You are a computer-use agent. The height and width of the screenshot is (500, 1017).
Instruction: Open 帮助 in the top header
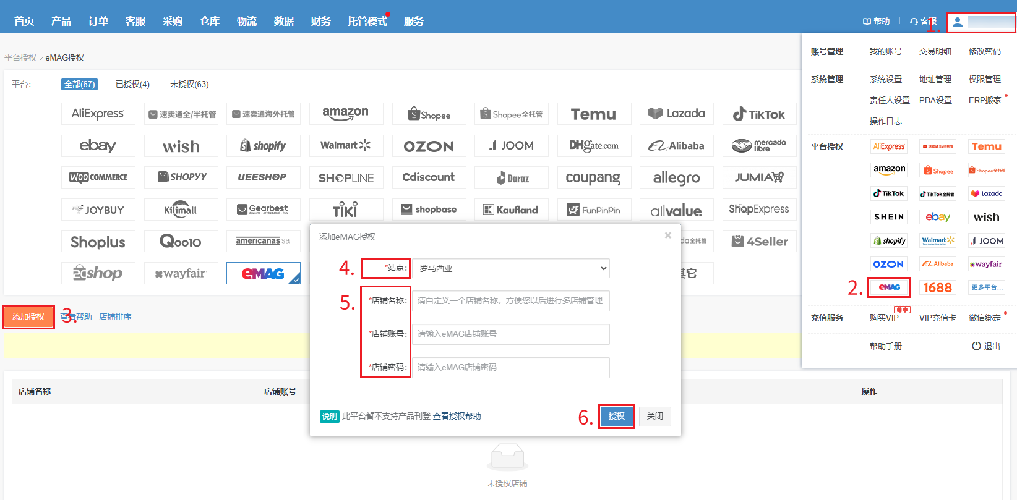point(877,21)
